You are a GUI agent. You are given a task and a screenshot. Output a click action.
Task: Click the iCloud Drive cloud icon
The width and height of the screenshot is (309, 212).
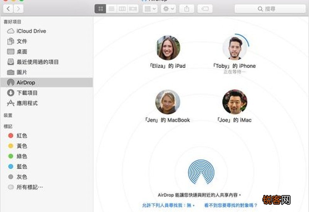[x=11, y=31]
